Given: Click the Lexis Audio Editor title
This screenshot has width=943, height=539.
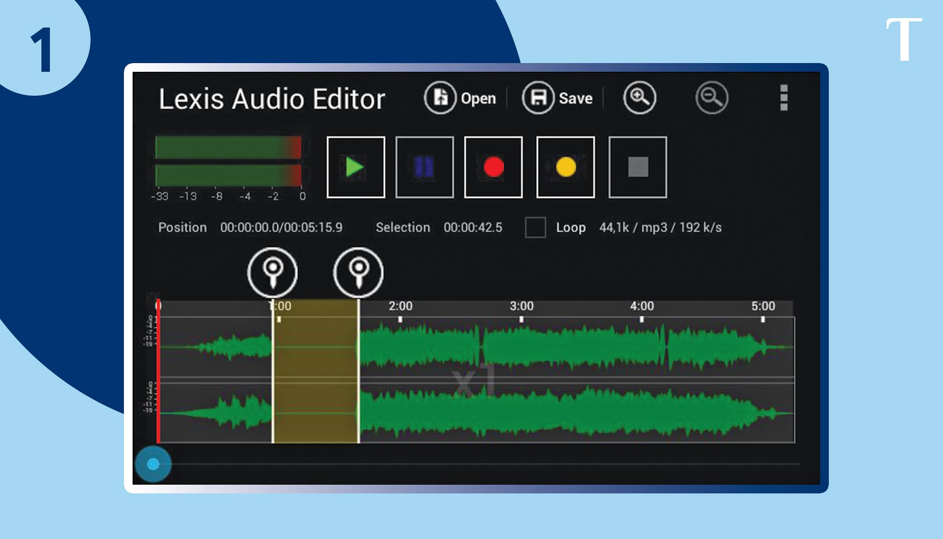Looking at the screenshot, I should click(x=272, y=99).
